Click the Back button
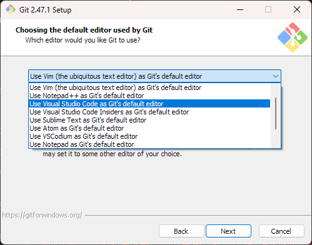Image resolution: width=312 pixels, height=245 pixels. 181,231
